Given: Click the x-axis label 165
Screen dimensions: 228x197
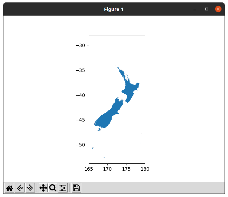Looking at the screenshot, I should pyautogui.click(x=89, y=169).
